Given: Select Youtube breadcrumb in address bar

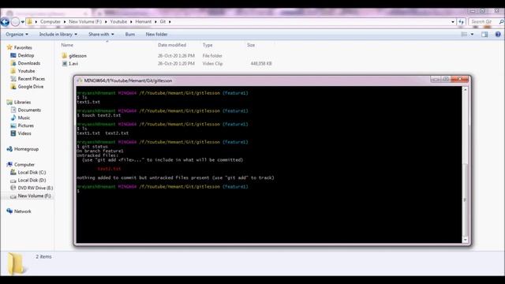Looking at the screenshot, I should tap(118, 21).
